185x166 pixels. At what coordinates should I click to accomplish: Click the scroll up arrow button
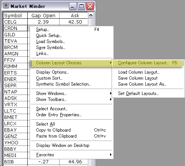tap(91, 15)
